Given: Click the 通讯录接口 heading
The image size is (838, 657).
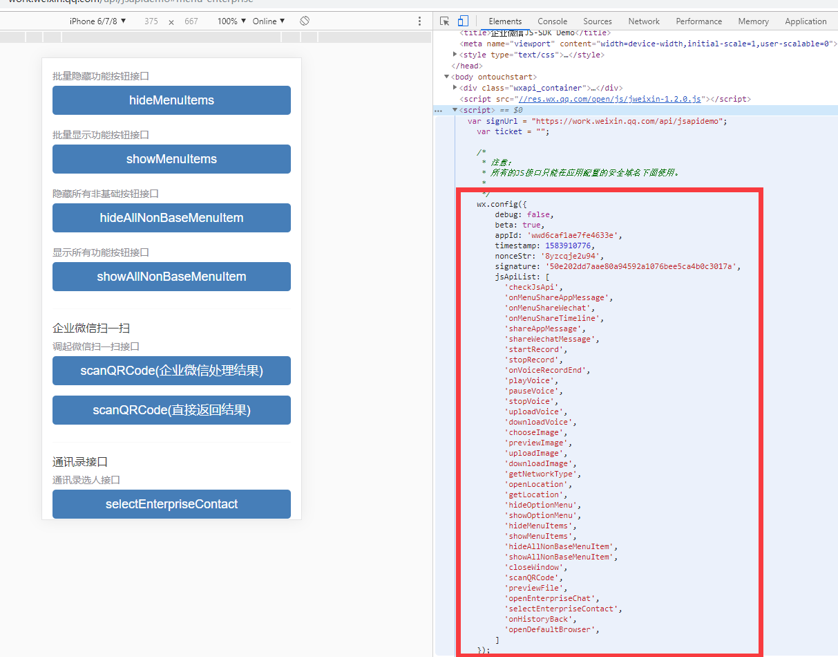Looking at the screenshot, I should pos(80,461).
